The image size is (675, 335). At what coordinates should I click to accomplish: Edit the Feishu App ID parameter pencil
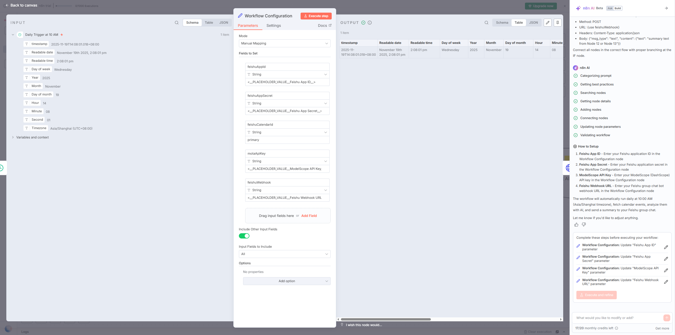click(x=666, y=247)
